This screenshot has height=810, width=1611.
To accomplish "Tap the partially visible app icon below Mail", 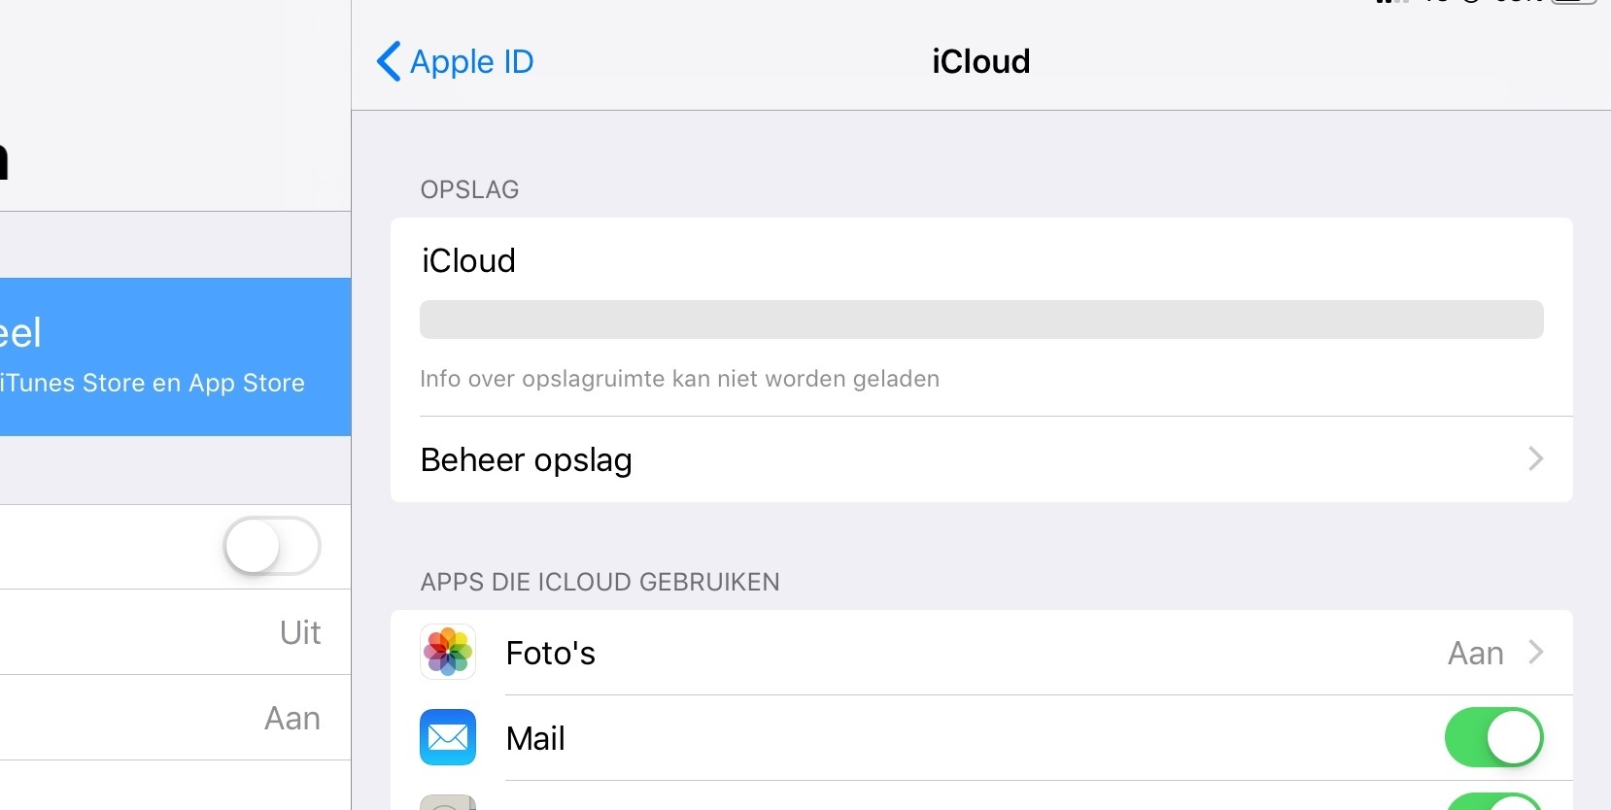I will [x=448, y=802].
